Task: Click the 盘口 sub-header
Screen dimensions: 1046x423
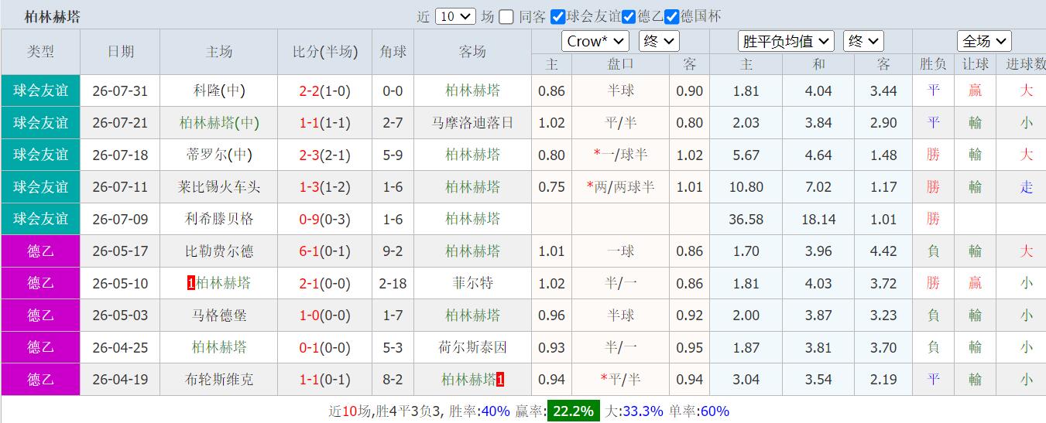Action: point(620,64)
